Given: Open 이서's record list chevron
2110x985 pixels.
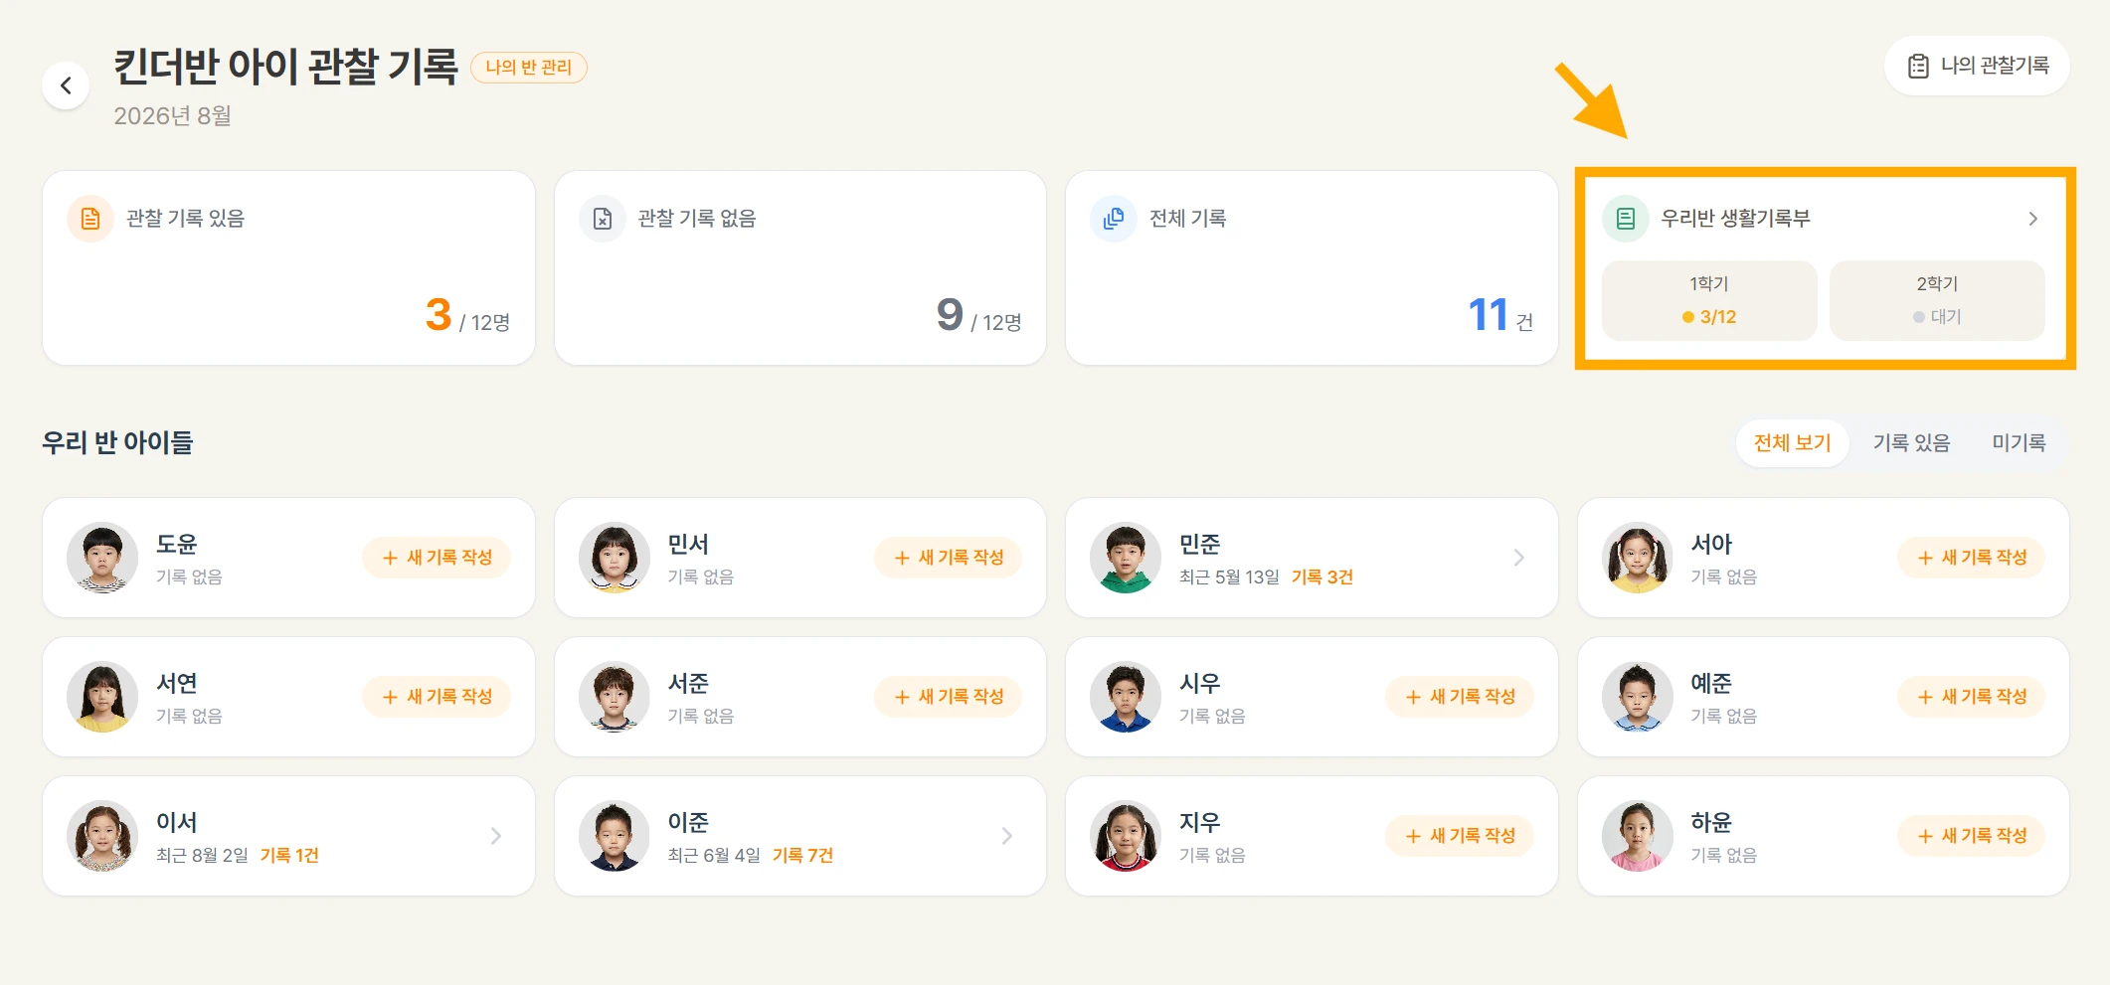Looking at the screenshot, I should pyautogui.click(x=495, y=836).
